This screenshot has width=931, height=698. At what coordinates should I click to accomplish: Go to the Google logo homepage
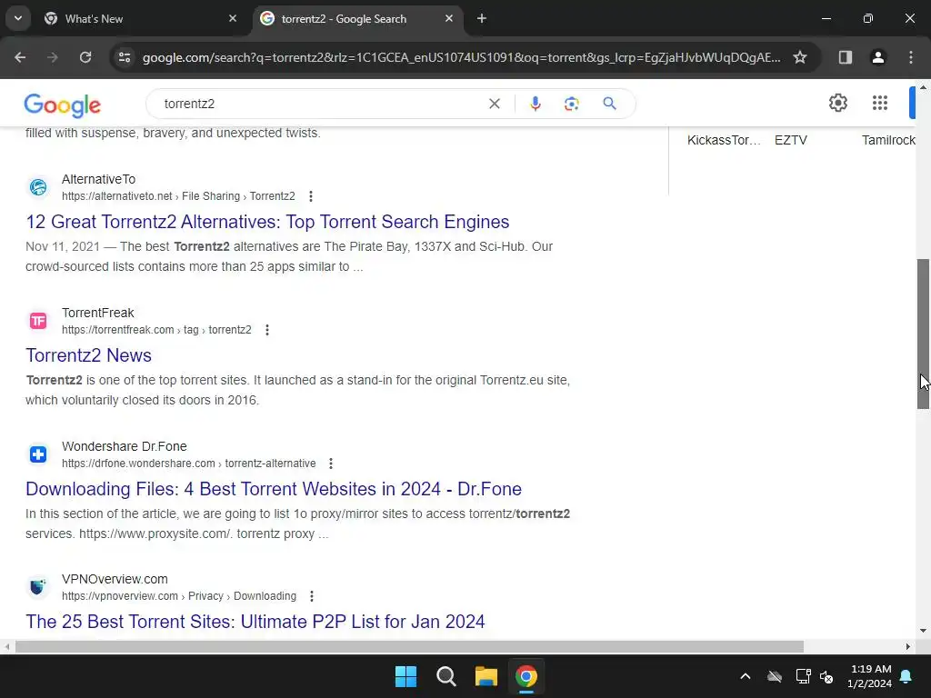[63, 105]
